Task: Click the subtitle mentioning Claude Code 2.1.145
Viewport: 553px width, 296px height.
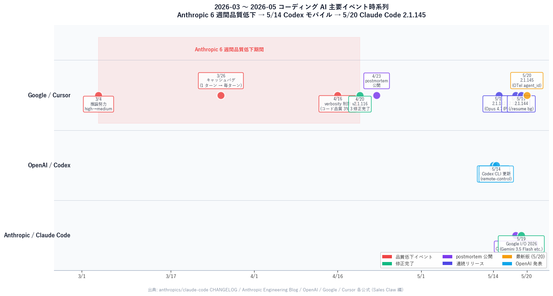Action: tap(301, 15)
